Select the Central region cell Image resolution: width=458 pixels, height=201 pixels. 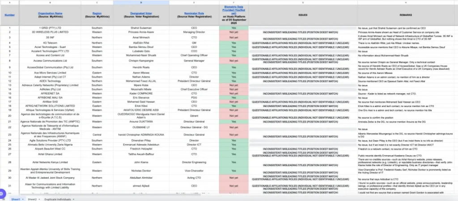coord(97,135)
